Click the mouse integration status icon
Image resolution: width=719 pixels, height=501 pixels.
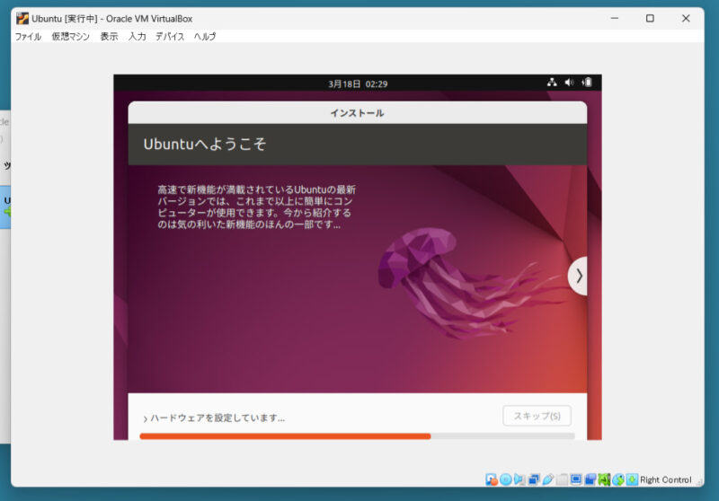point(618,479)
